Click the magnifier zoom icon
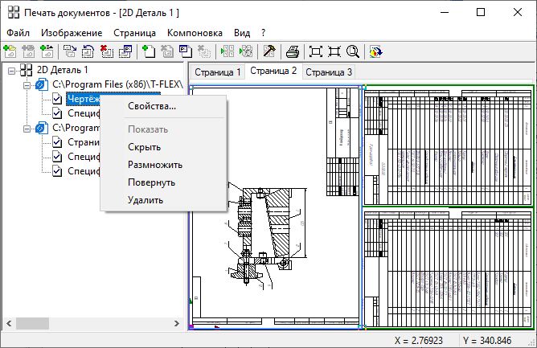Image resolution: width=537 pixels, height=348 pixels. point(352,51)
